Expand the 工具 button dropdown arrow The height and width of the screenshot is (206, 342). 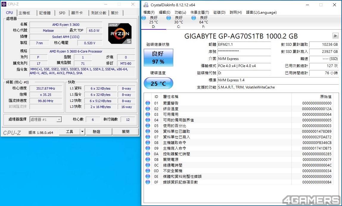pyautogui.click(x=82, y=132)
